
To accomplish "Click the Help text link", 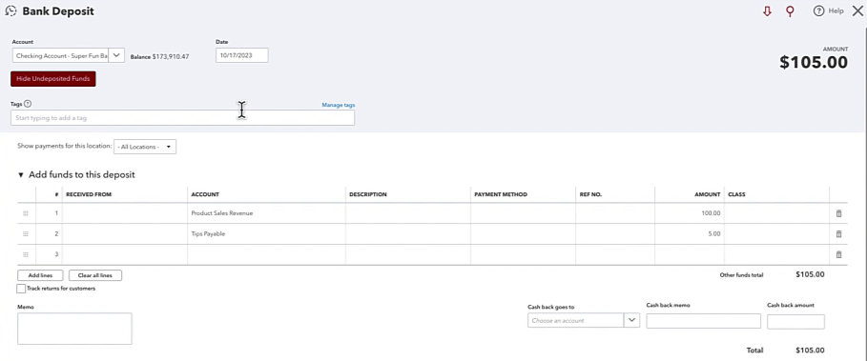I will (x=836, y=11).
